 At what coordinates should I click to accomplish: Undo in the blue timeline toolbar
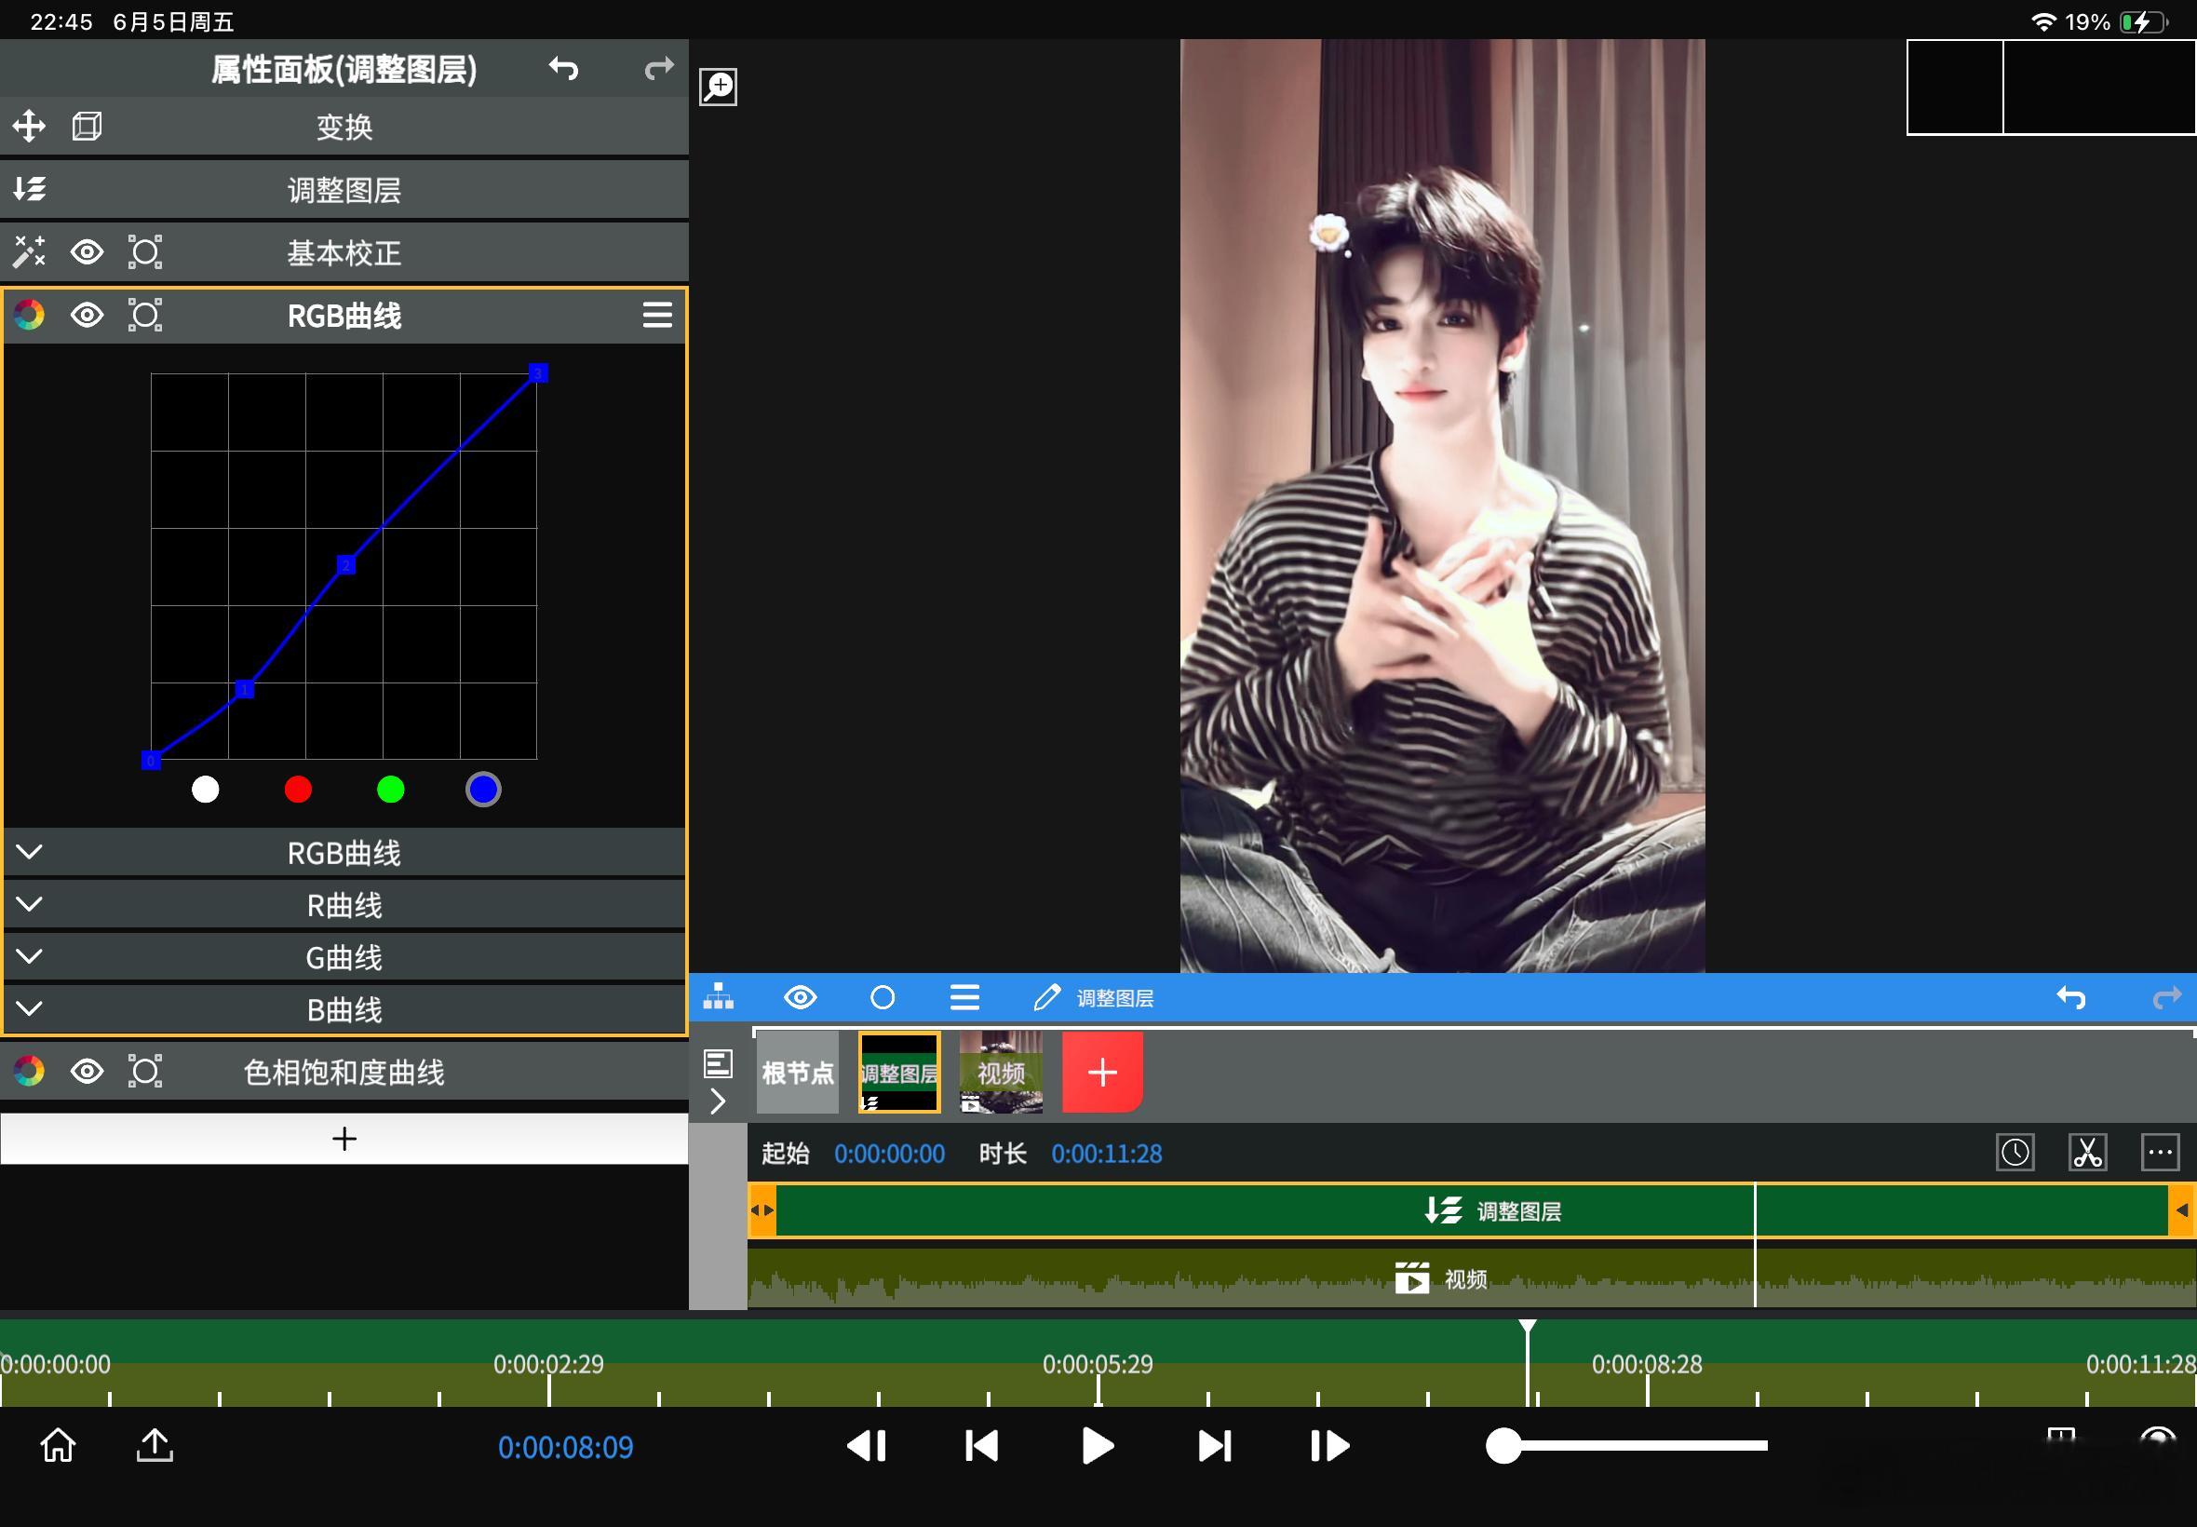tap(2070, 998)
